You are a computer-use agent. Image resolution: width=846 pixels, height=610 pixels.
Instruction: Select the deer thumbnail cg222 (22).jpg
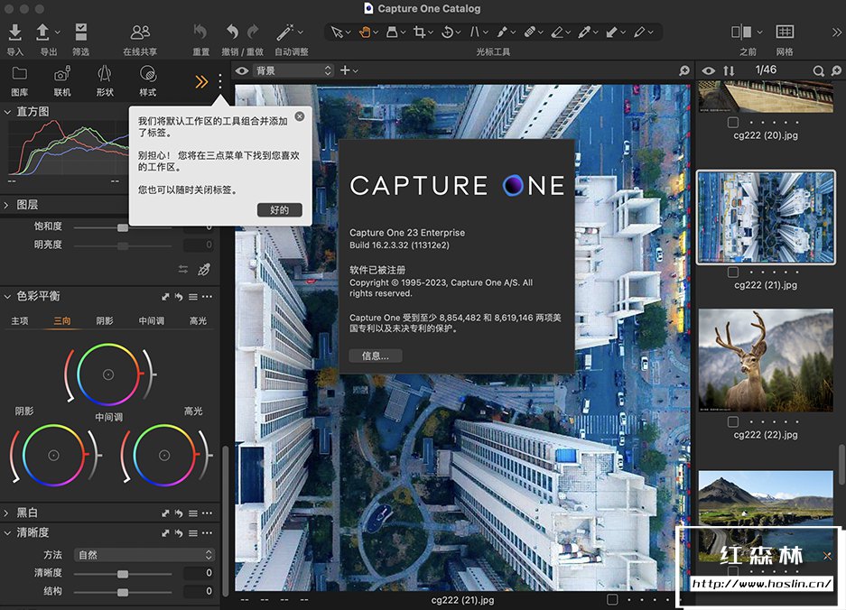point(766,361)
